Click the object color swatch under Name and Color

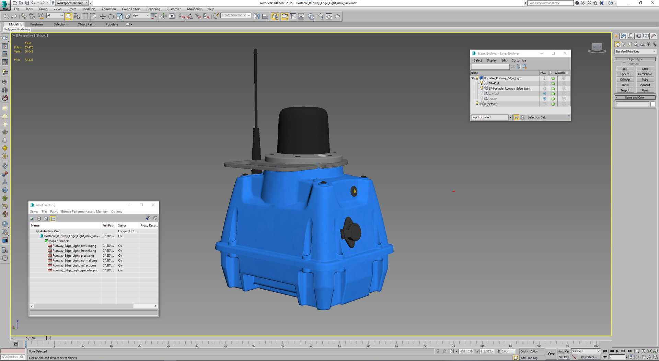tap(652, 104)
